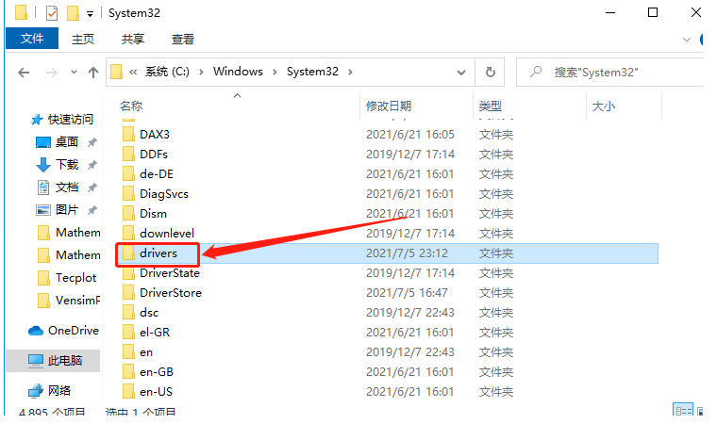Image resolution: width=717 pixels, height=424 pixels.
Task: Sort by the 大小 column header
Action: pyautogui.click(x=604, y=106)
